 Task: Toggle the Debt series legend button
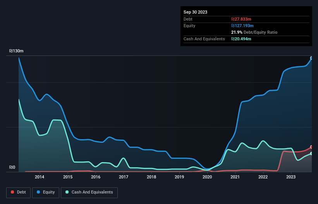pos(19,192)
